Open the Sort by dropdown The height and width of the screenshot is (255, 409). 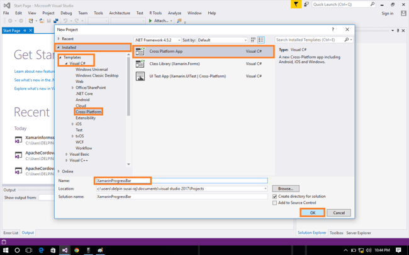coord(222,40)
